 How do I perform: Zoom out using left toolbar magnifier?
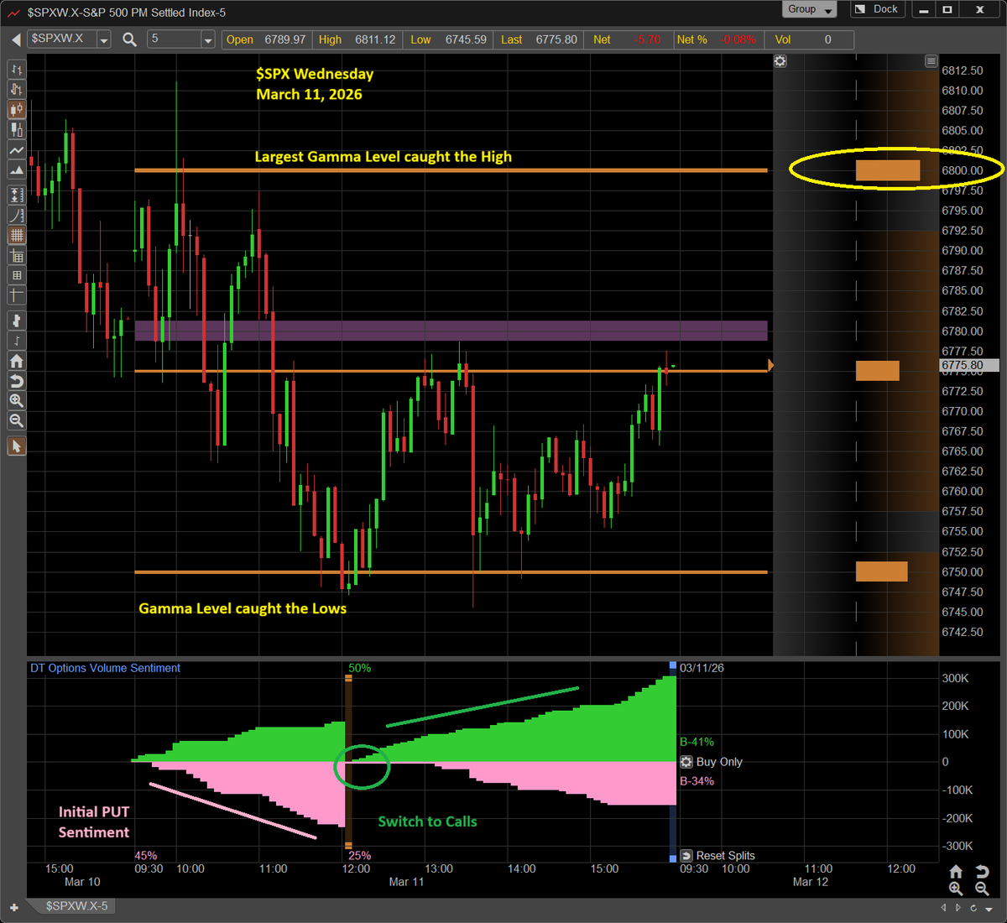coord(16,420)
